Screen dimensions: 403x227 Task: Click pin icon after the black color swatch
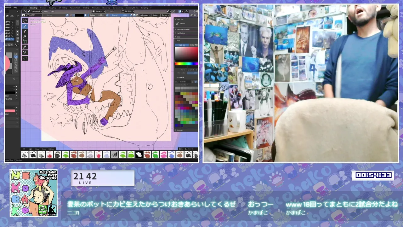click(85, 15)
